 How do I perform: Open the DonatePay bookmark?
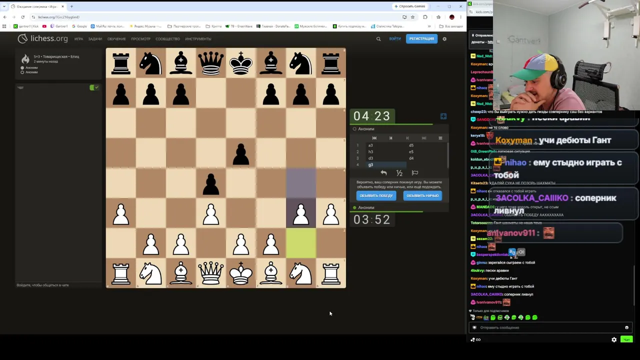pyautogui.click(x=274, y=26)
